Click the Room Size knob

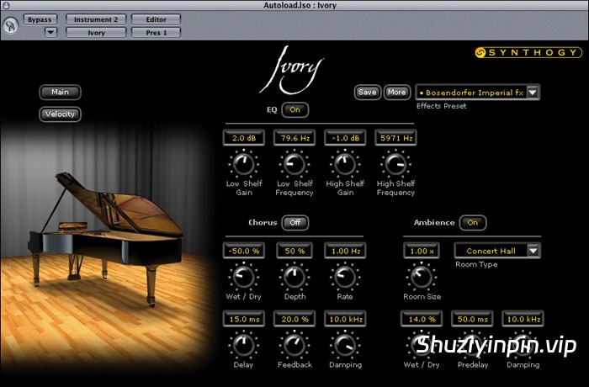(422, 277)
